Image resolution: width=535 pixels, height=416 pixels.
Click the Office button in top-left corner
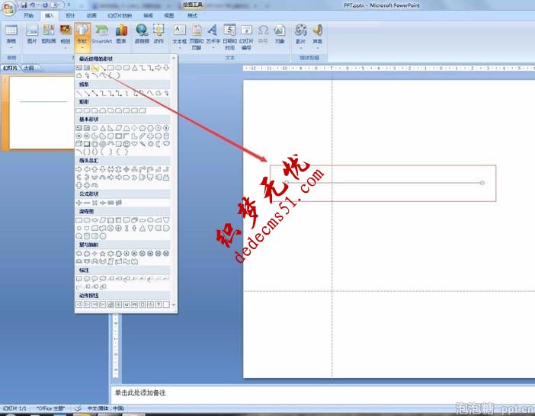pyautogui.click(x=8, y=7)
